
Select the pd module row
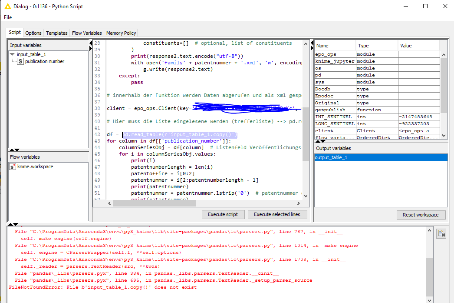click(377, 75)
